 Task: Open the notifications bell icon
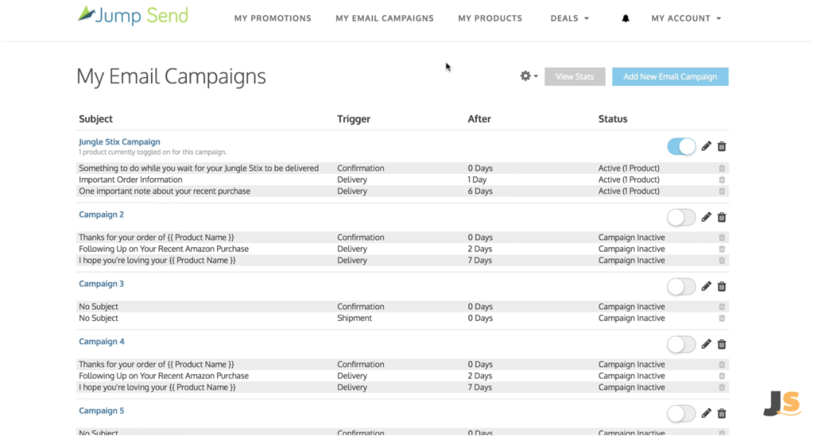tap(625, 18)
